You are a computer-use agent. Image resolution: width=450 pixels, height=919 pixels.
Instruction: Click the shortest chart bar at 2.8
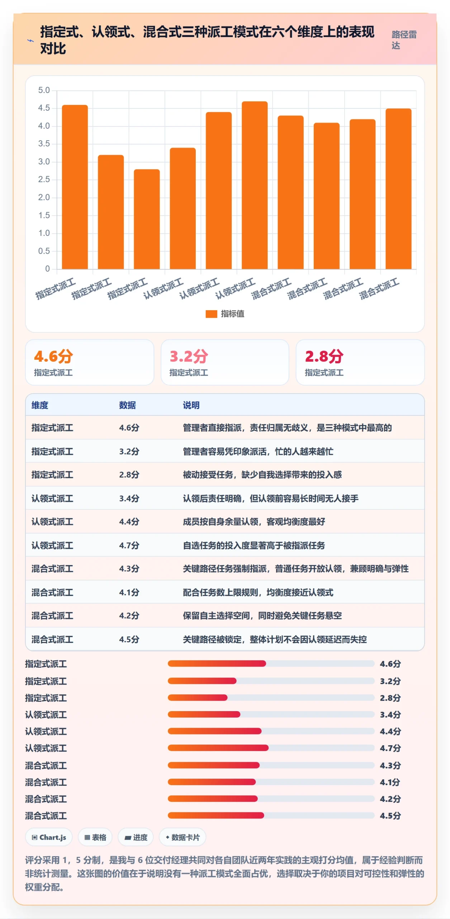[x=147, y=219]
